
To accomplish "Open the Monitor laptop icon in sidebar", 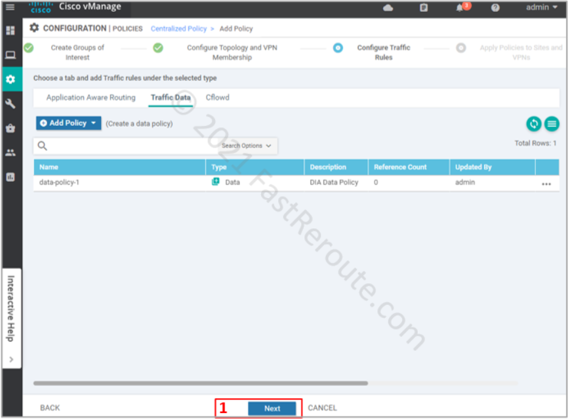I will pos(10,55).
